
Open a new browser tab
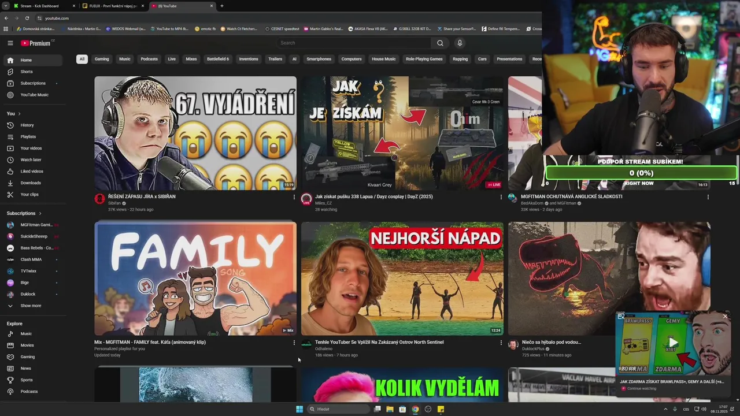pos(222,6)
